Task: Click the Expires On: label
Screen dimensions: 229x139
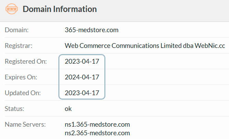Action: pos(21,77)
